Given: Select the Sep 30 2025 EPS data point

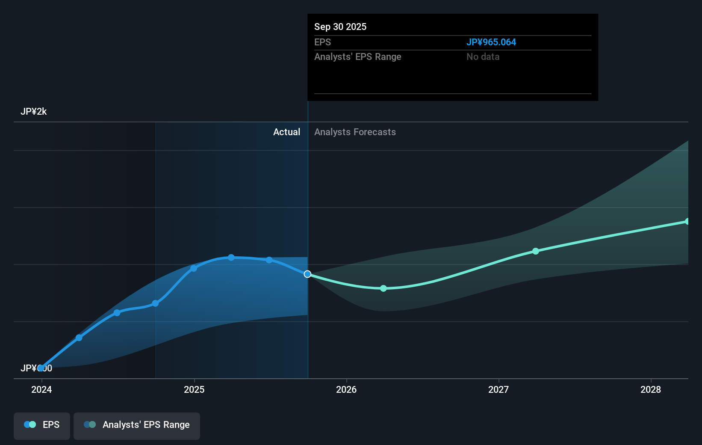Looking at the screenshot, I should (307, 274).
